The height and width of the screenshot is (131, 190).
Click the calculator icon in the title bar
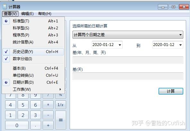5,7
